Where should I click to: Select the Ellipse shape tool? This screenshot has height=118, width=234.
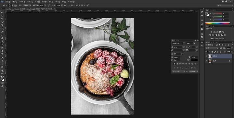[x=2, y=67]
